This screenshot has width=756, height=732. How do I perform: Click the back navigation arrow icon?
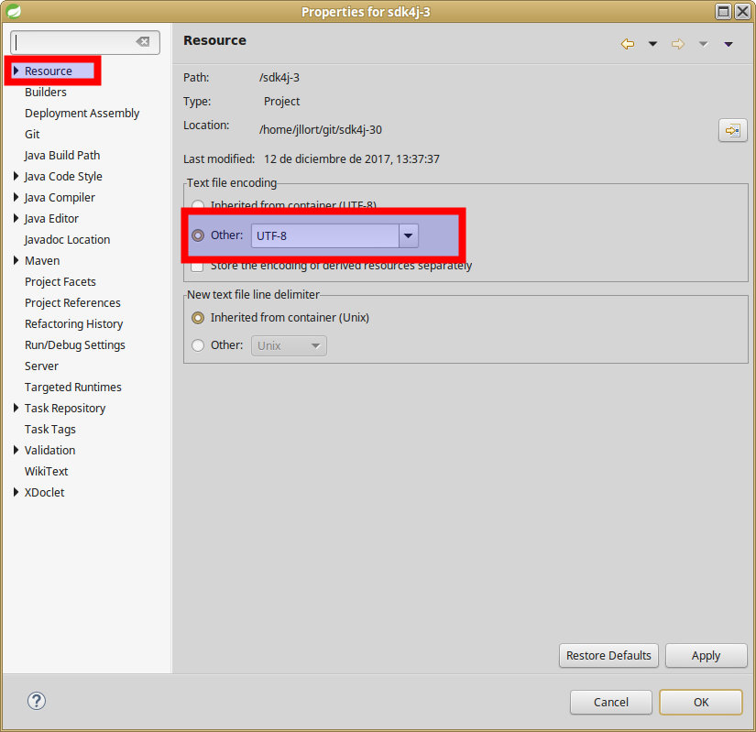tap(628, 44)
